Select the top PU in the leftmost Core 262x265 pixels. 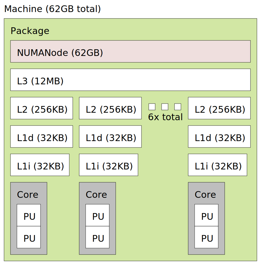point(28,215)
